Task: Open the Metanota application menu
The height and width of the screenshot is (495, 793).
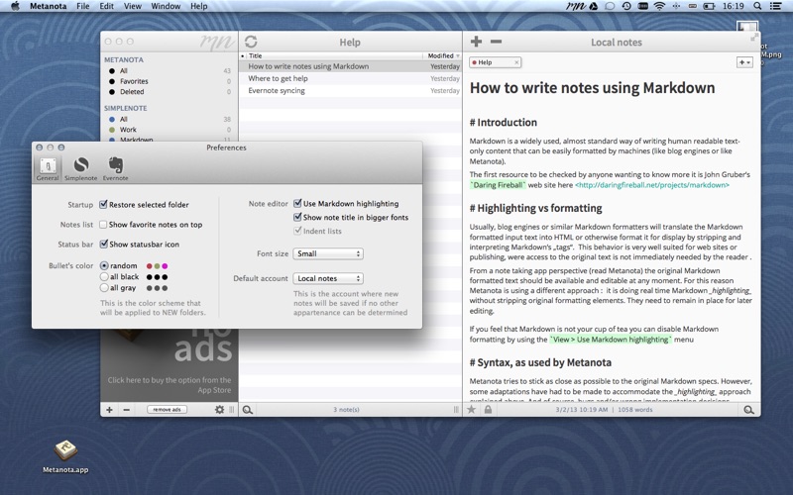Action: (48, 6)
